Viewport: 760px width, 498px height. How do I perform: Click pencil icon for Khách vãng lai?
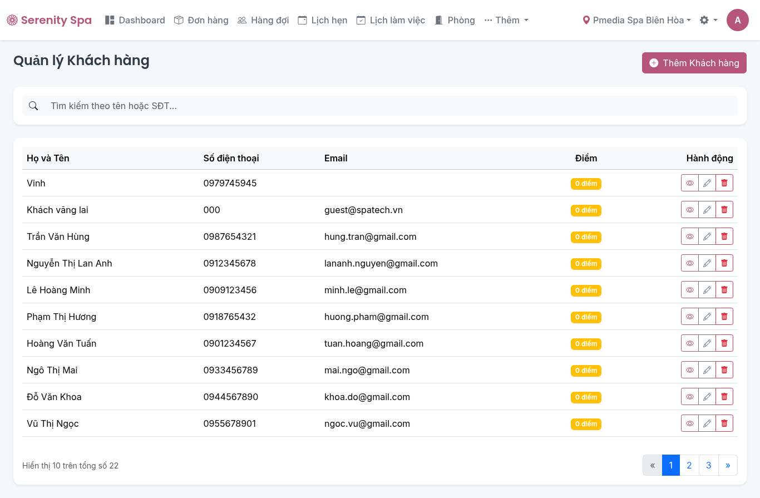coord(707,210)
